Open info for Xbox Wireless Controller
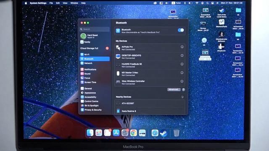269x151 pixels. coord(182,81)
